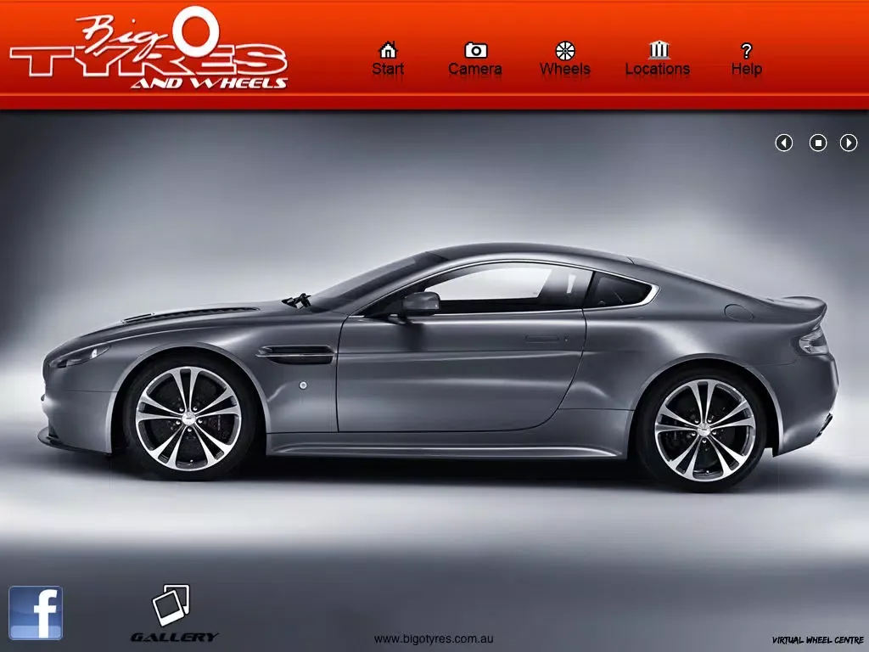Open the Gallery photos icon
Image resolution: width=869 pixels, height=652 pixels.
[x=171, y=604]
